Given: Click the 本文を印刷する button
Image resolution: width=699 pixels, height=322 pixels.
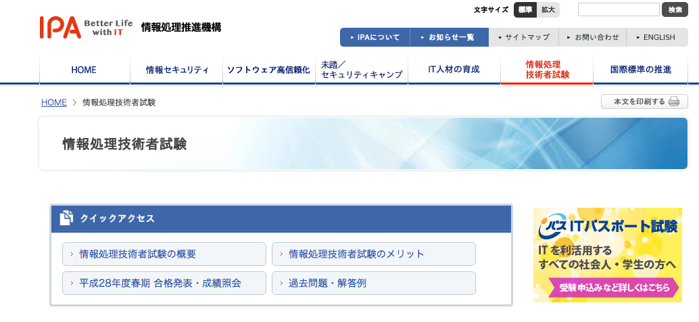Looking at the screenshot, I should 645,101.
